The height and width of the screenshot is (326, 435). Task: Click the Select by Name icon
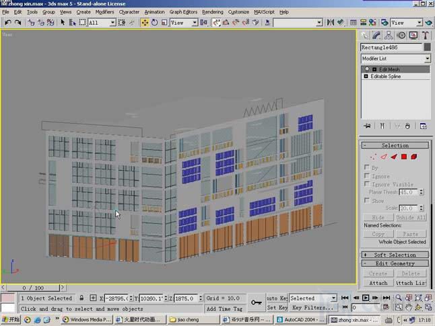coord(73,22)
